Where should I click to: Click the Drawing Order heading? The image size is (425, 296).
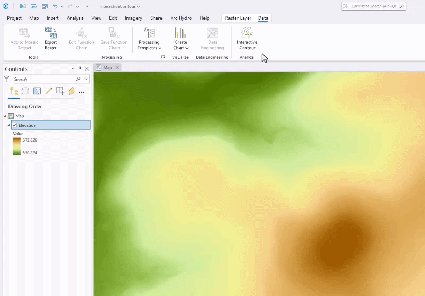click(25, 106)
